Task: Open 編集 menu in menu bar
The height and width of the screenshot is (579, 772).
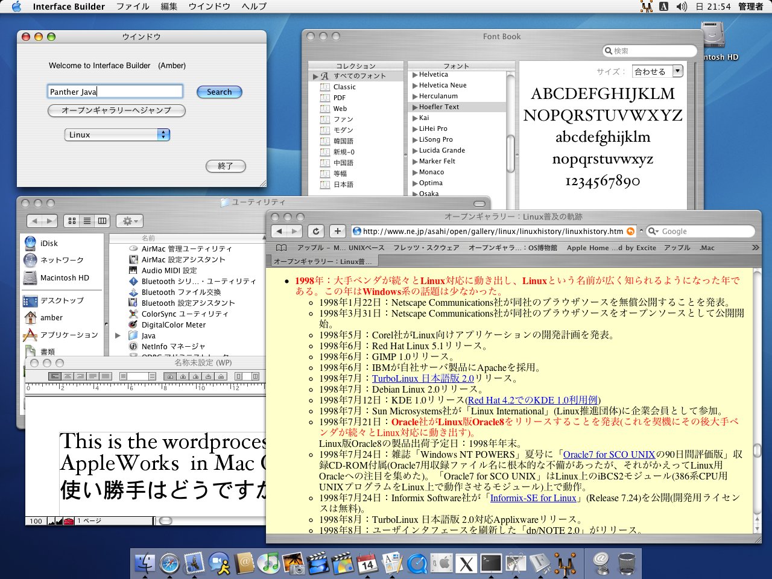Action: click(x=169, y=7)
